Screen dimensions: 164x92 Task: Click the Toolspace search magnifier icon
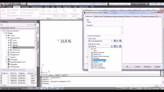pyautogui.click(x=2, y=25)
